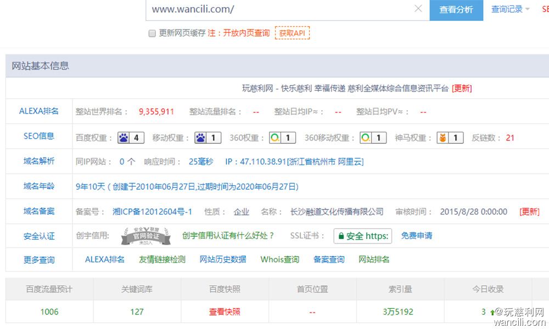Click the 百度流量预计 column header

coord(49,289)
